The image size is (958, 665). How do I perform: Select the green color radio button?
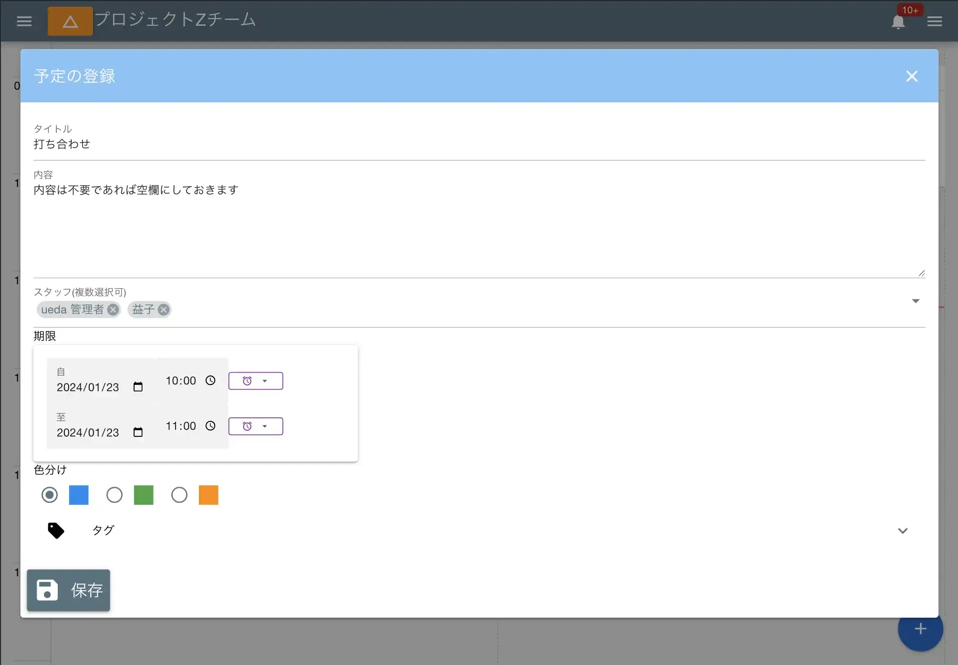(114, 495)
